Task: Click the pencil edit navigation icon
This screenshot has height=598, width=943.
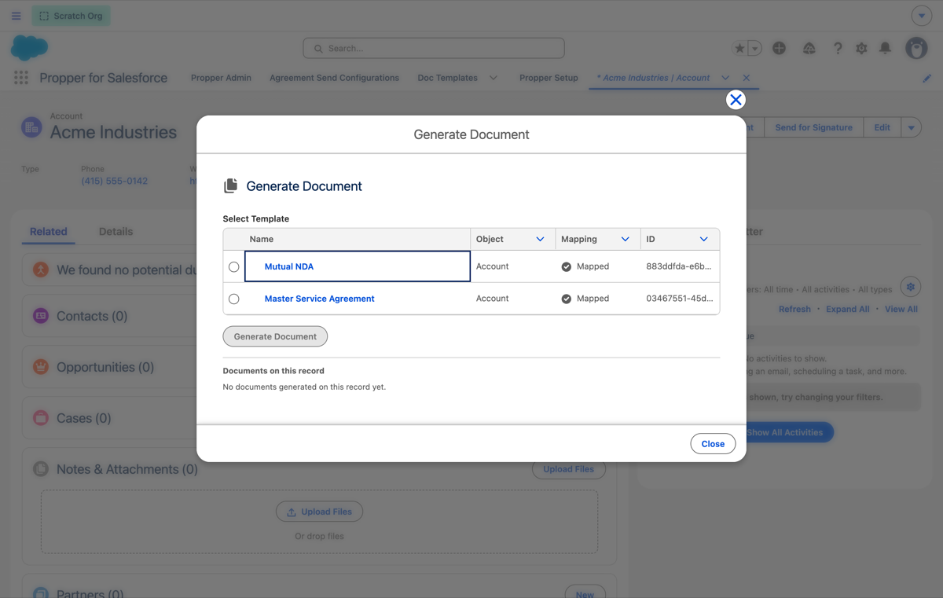Action: coord(927,78)
